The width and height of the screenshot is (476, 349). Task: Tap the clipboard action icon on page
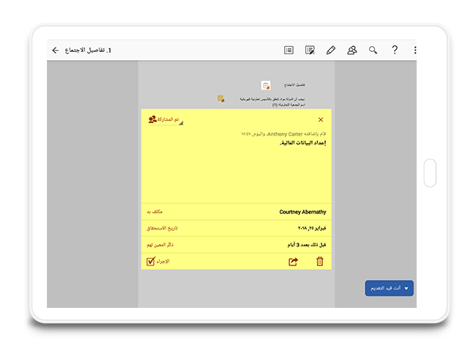pyautogui.click(x=266, y=86)
